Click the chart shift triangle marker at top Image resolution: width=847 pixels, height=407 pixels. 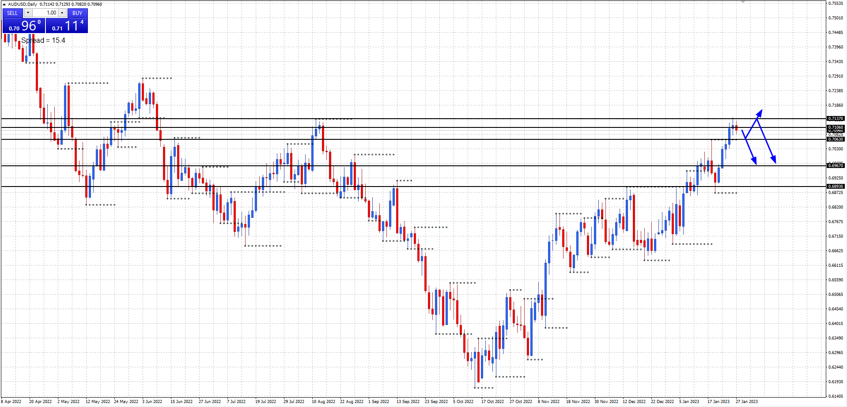coord(743,2)
